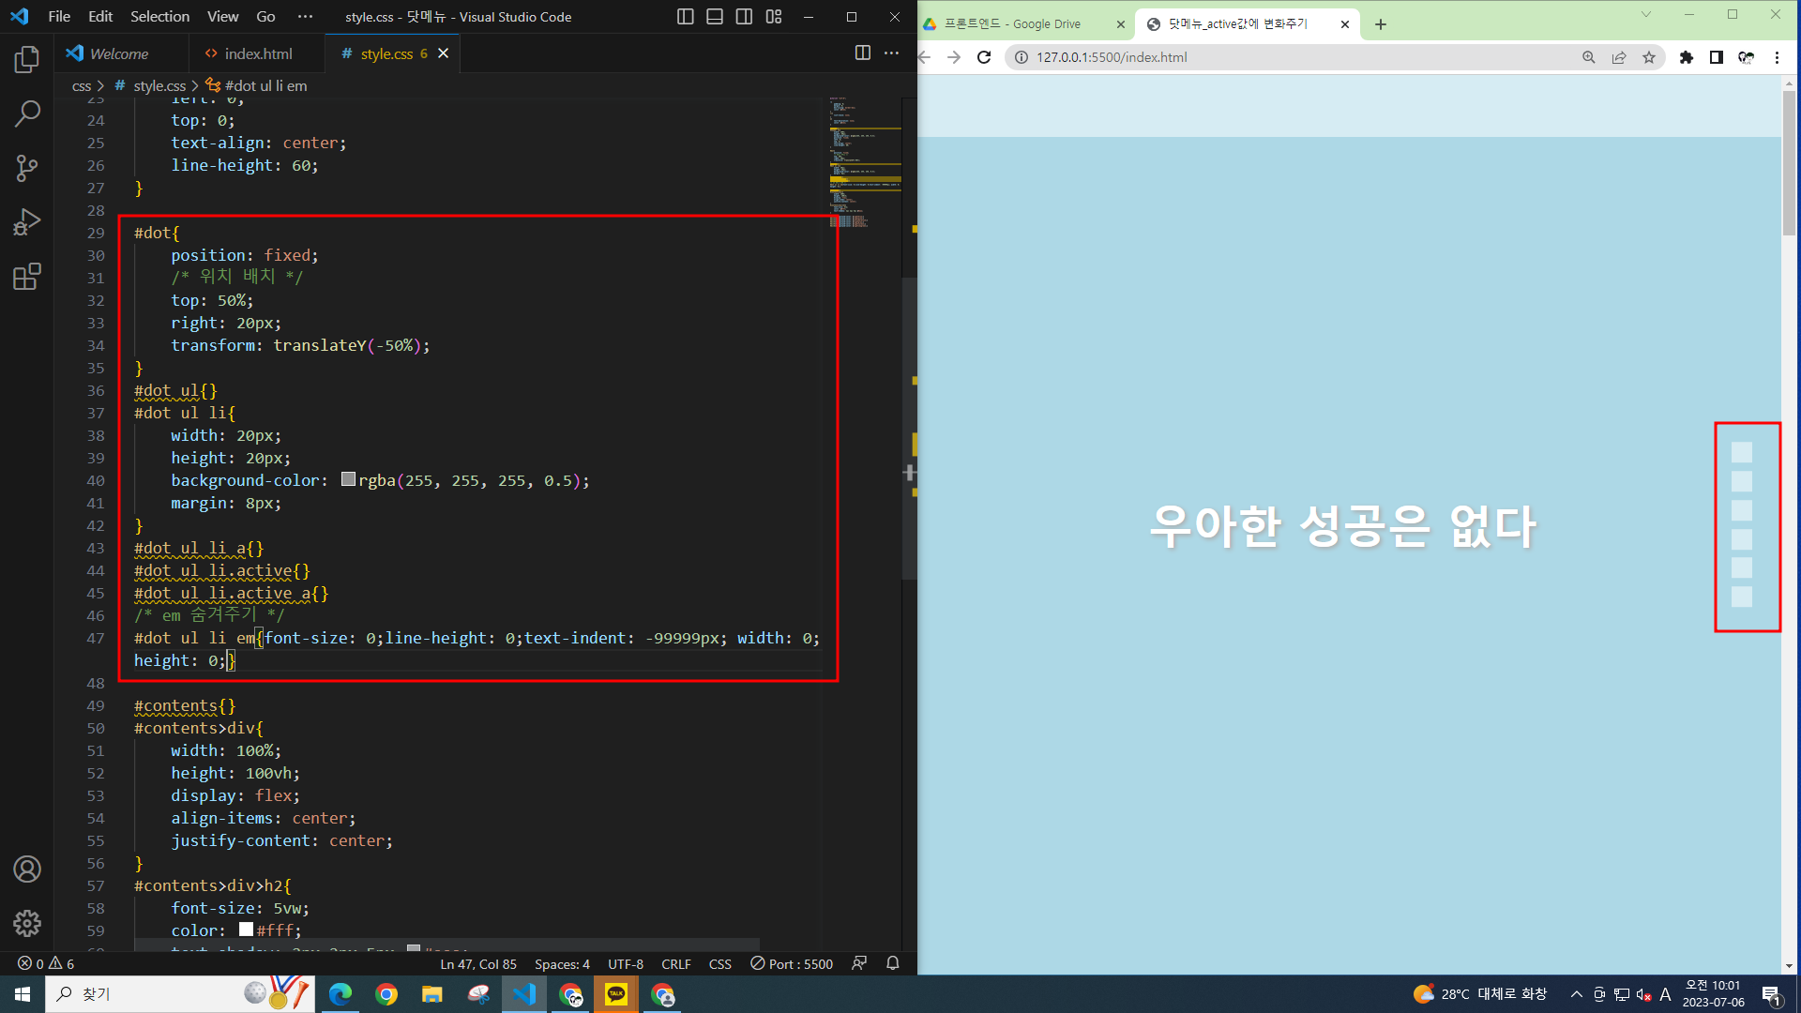The height and width of the screenshot is (1013, 1801).
Task: Open the Selection menu
Action: (x=159, y=17)
